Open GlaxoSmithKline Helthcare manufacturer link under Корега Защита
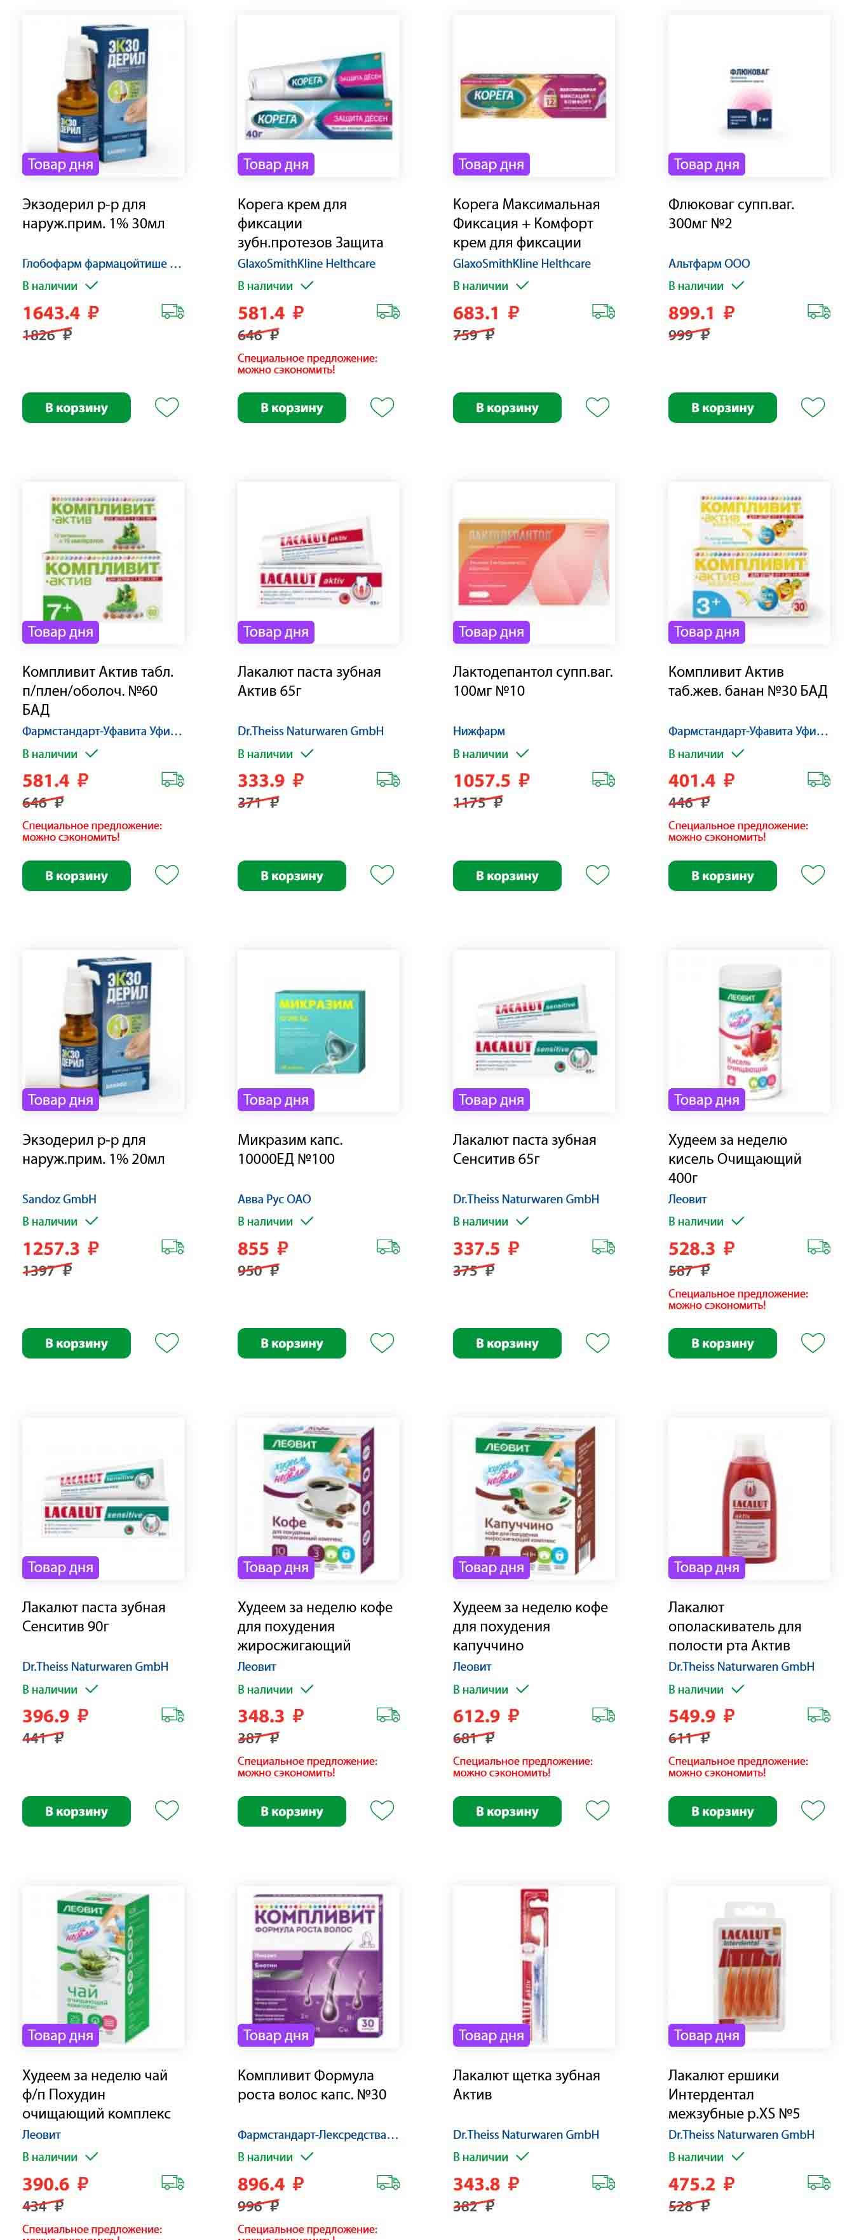 pos(307,263)
